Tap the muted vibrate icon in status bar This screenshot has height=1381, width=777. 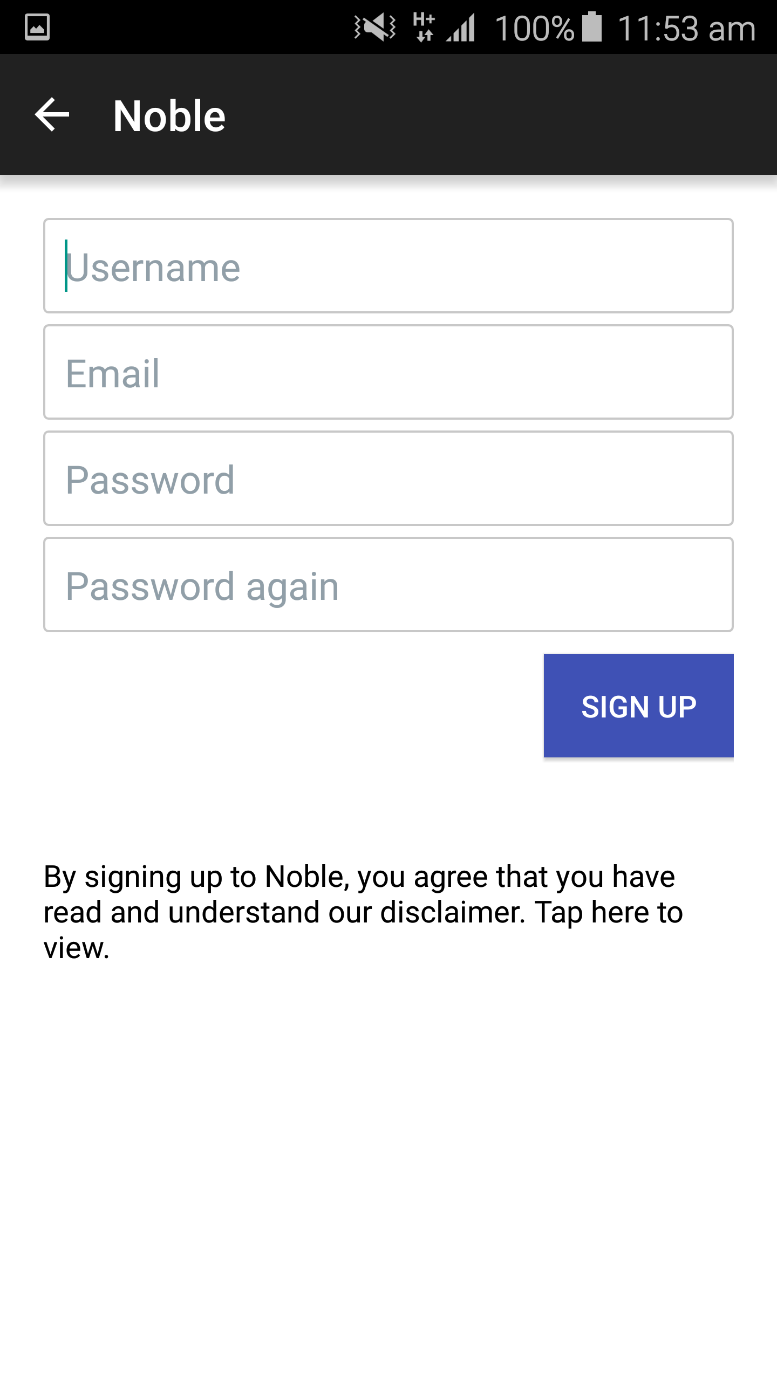[x=375, y=27]
